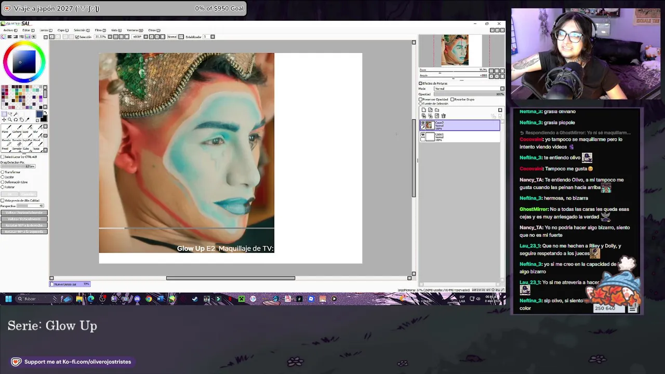Viewport: 665px width, 374px height.
Task: Click the canvas horizontal scrollbar
Action: pos(231,278)
